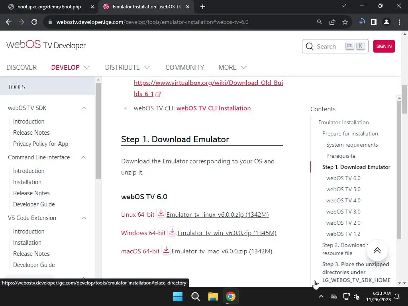Close the Emulator Installation tab
408x306 pixels.
[x=187, y=7]
